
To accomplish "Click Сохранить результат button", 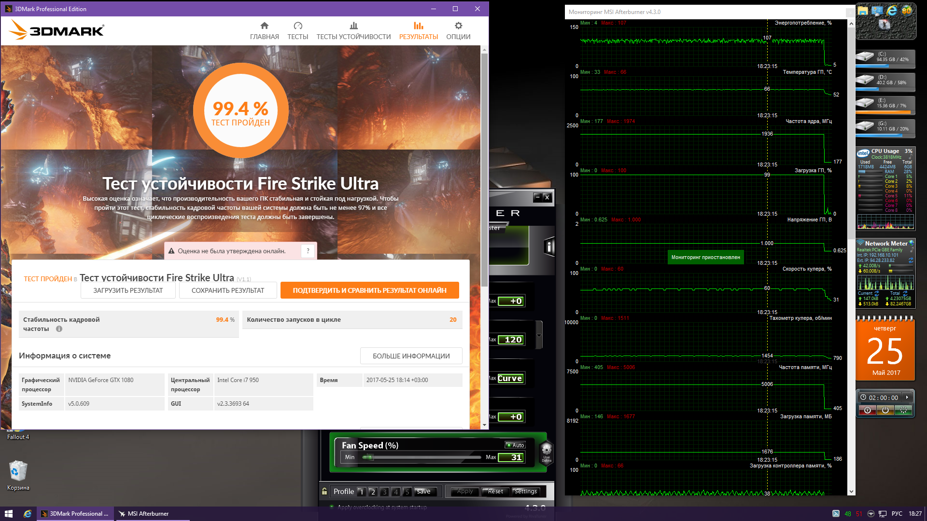I will [x=228, y=290].
